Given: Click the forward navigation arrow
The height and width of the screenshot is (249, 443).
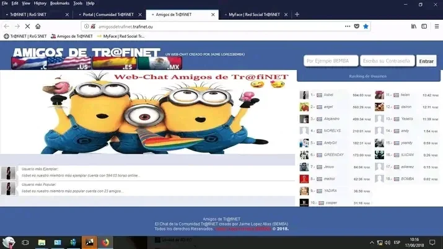Looking at the screenshot, I should [x=17, y=26].
